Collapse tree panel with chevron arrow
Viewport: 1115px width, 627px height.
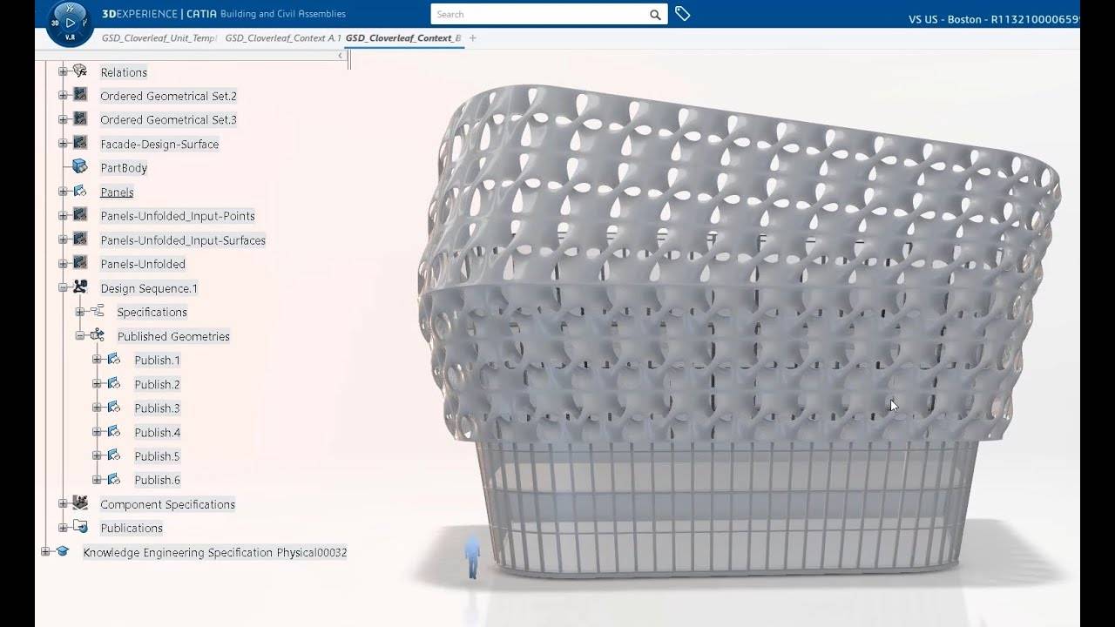[341, 56]
